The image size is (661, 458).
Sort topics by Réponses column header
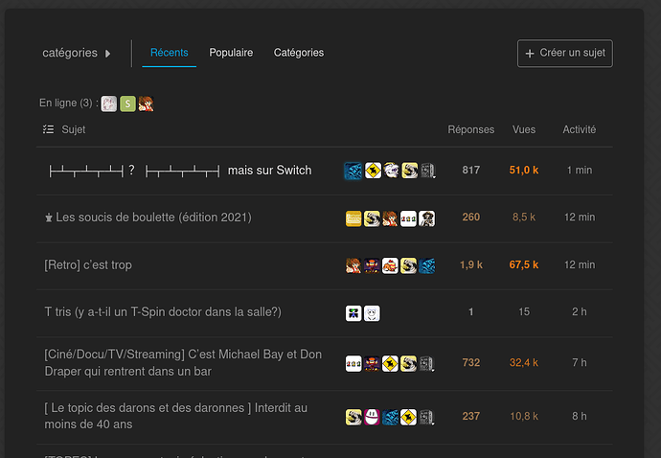point(470,129)
